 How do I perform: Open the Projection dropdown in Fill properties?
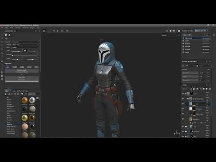coord(25,42)
